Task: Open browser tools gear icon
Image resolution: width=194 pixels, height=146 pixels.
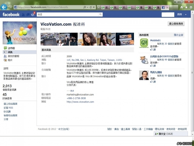Action: click(x=191, y=7)
